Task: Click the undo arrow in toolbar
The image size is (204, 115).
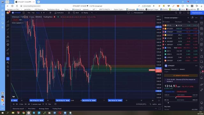Action: tap(92, 13)
